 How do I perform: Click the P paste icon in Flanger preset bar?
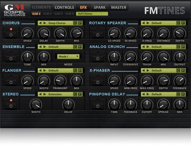coord(80,70)
